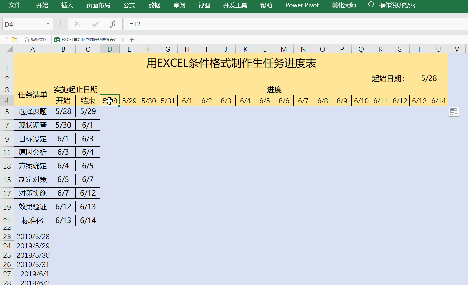This screenshot has width=468, height=285.
Task: Click the home icon on 模板专区 tab
Action: click(26, 39)
